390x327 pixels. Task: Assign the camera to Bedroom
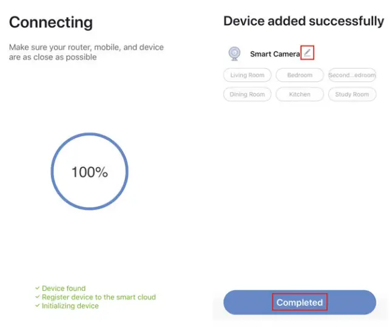pos(300,75)
